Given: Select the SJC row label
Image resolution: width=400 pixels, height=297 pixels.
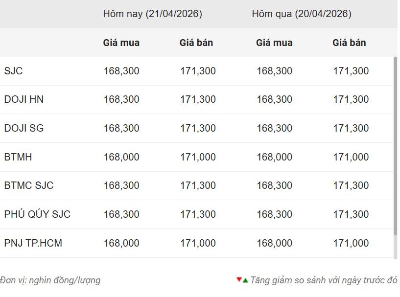Looking at the screenshot, I should tap(13, 71).
